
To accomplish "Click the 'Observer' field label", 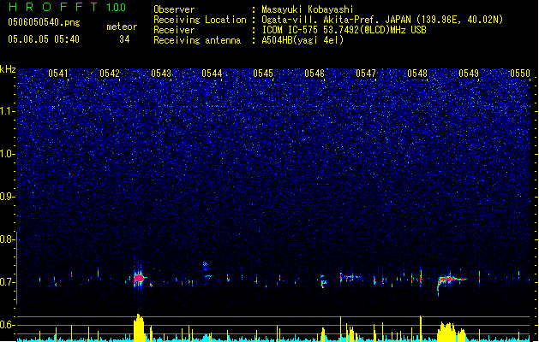I will [174, 9].
